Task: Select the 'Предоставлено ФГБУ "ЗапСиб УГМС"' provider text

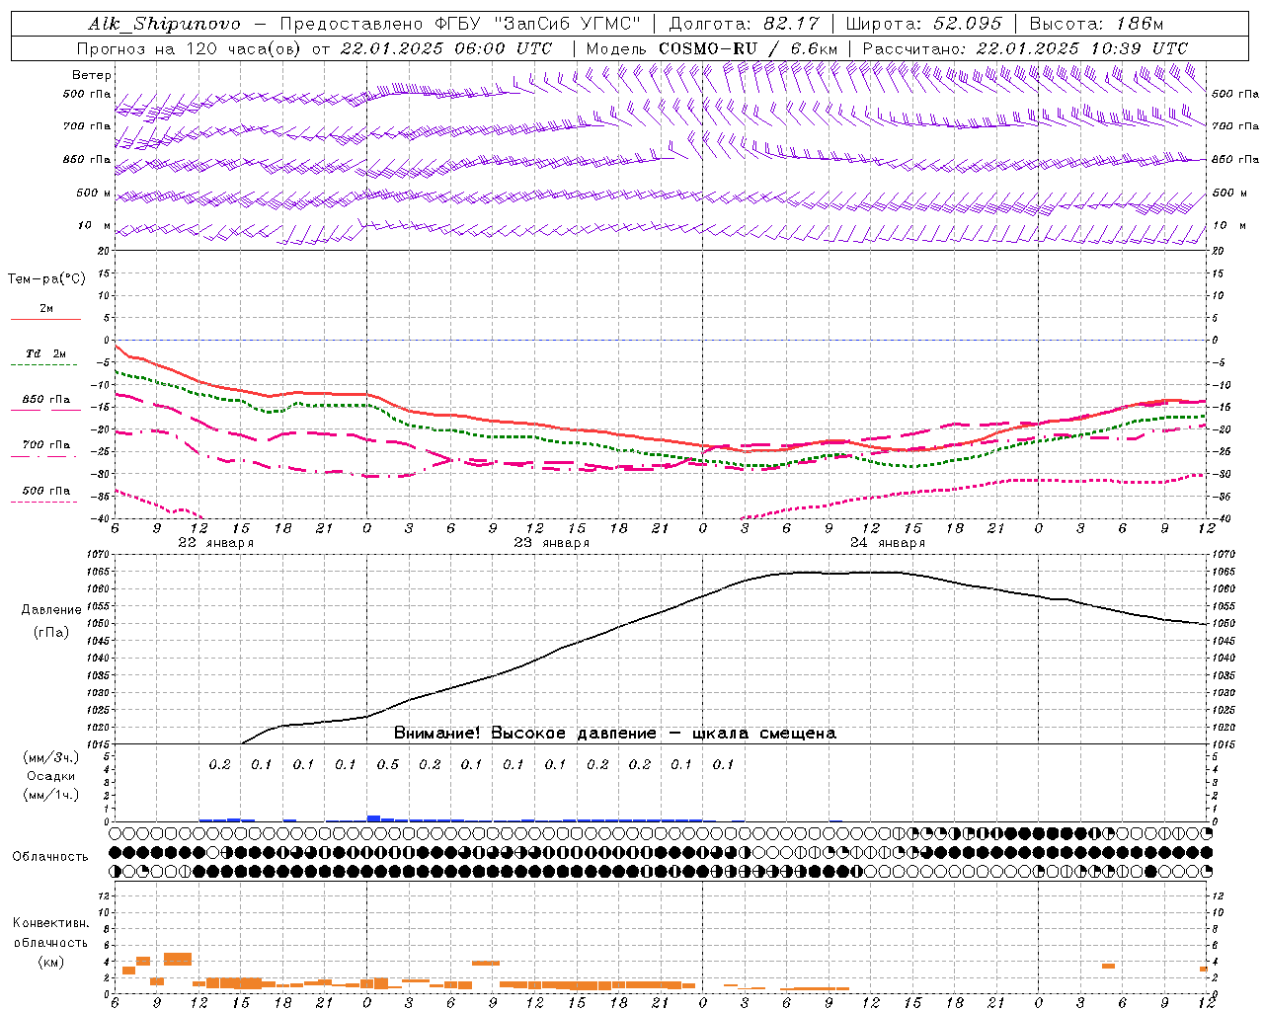Action: pyautogui.click(x=460, y=24)
